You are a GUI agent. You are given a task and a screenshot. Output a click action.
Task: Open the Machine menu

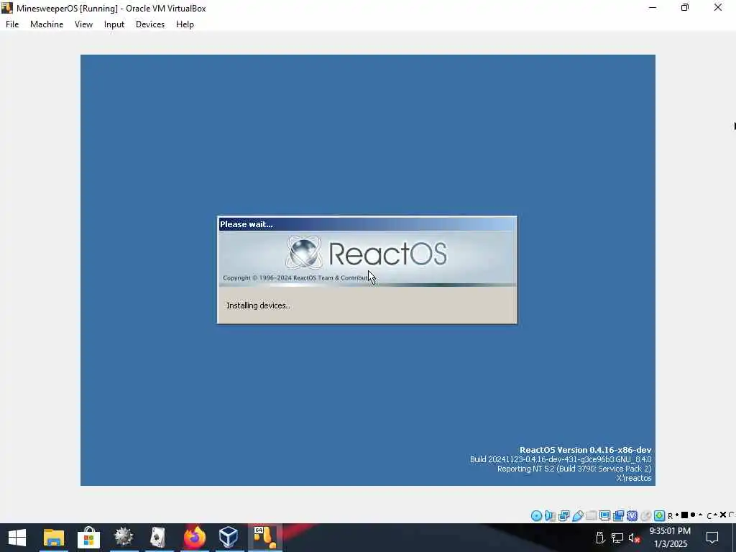coord(47,24)
